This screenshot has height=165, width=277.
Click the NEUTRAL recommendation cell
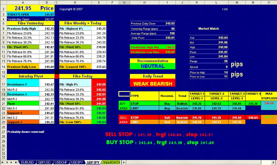click(153, 66)
